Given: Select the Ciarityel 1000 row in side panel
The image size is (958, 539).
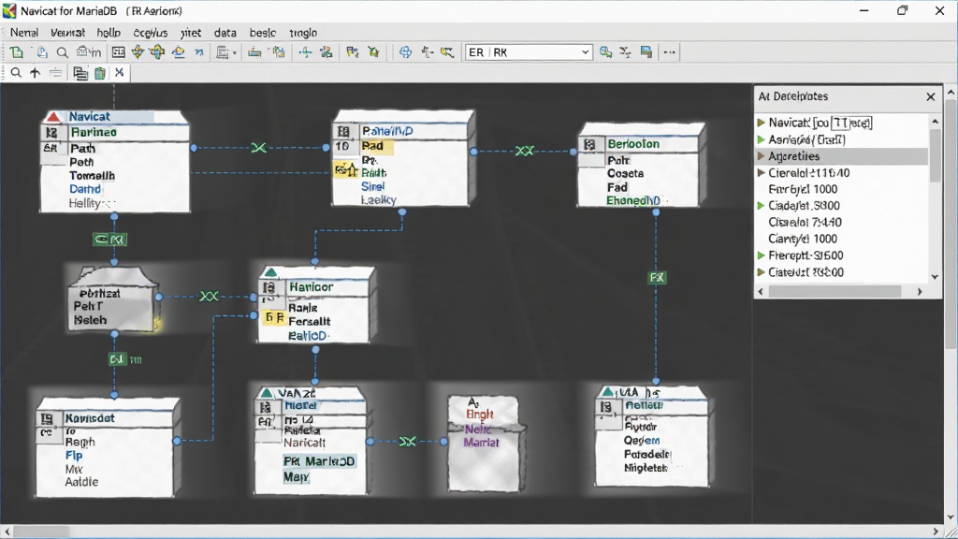Looking at the screenshot, I should (x=803, y=239).
